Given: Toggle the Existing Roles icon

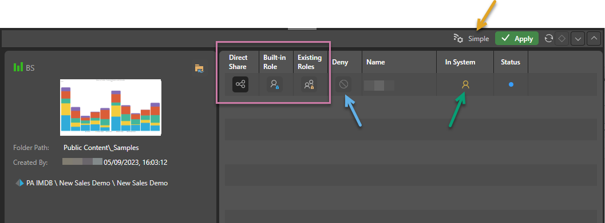Looking at the screenshot, I should point(309,84).
